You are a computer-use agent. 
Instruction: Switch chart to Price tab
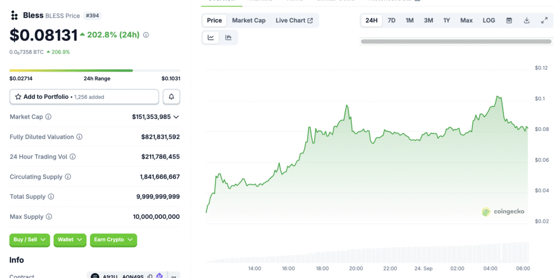215,21
